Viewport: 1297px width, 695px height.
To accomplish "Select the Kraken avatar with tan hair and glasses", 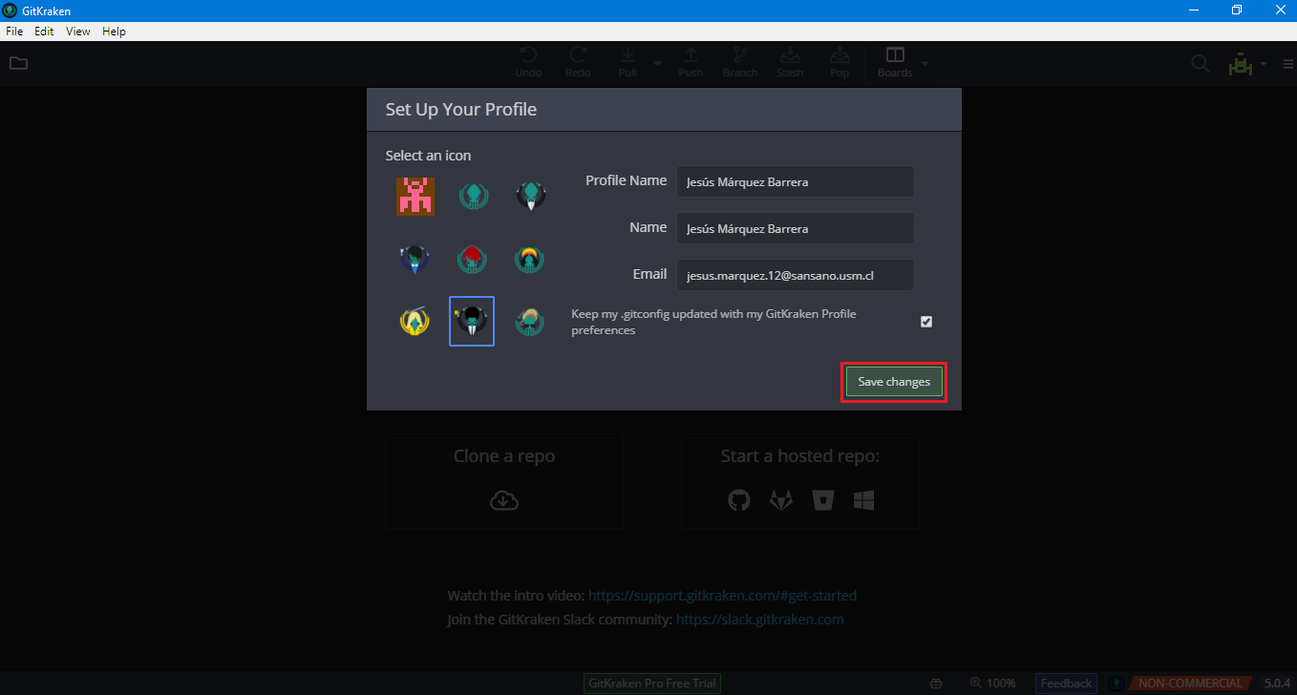I will point(528,322).
